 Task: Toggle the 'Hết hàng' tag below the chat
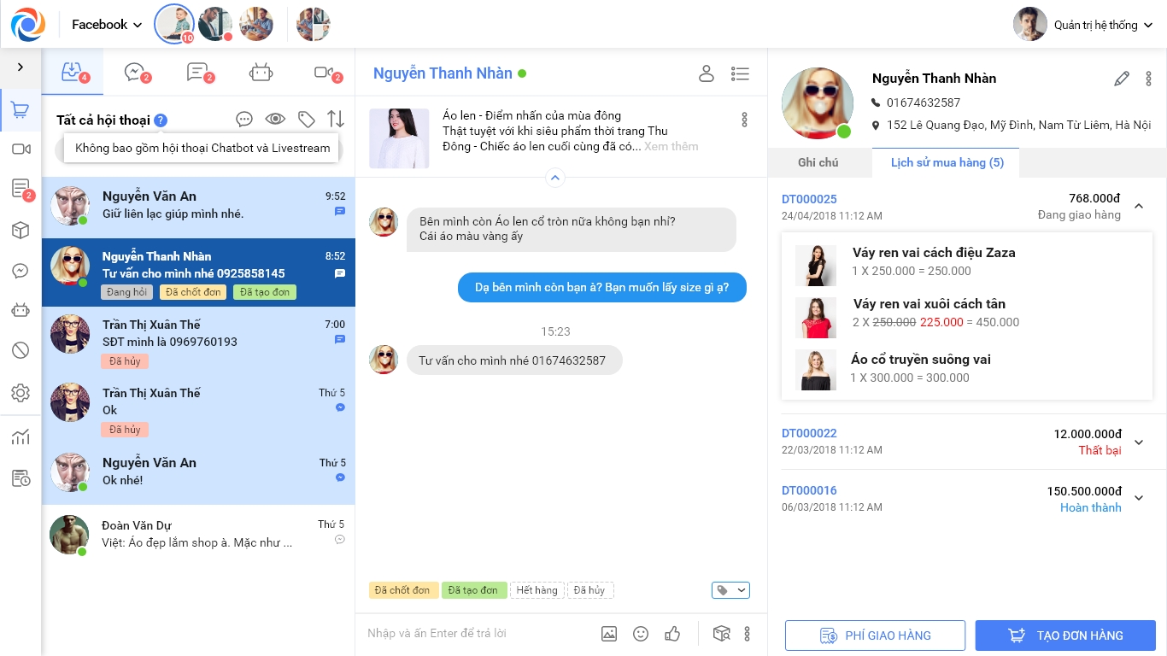[537, 590]
